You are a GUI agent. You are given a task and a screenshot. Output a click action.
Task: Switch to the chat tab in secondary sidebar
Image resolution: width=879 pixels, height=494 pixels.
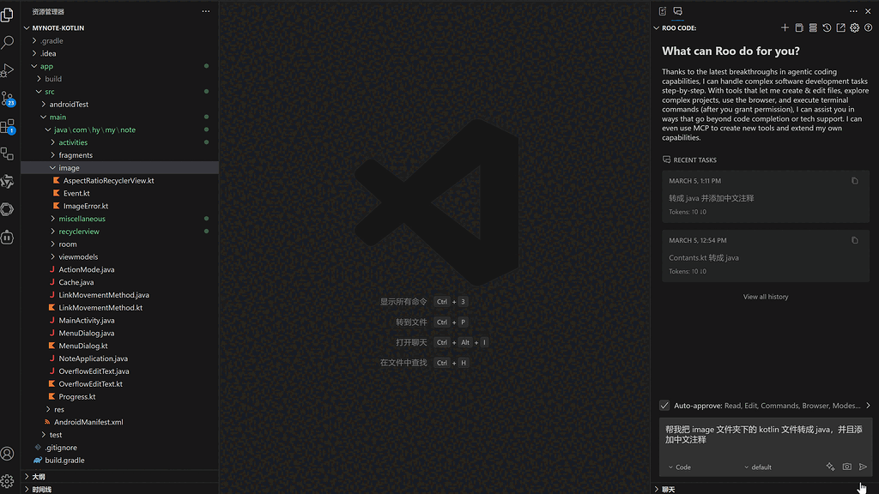point(678,11)
